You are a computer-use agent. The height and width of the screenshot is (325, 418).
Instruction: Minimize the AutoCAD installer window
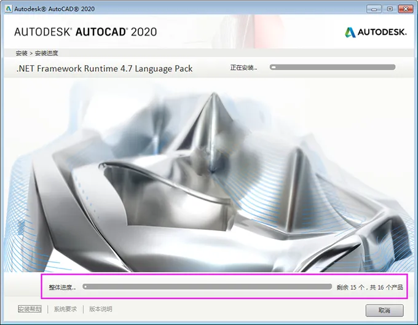click(374, 9)
